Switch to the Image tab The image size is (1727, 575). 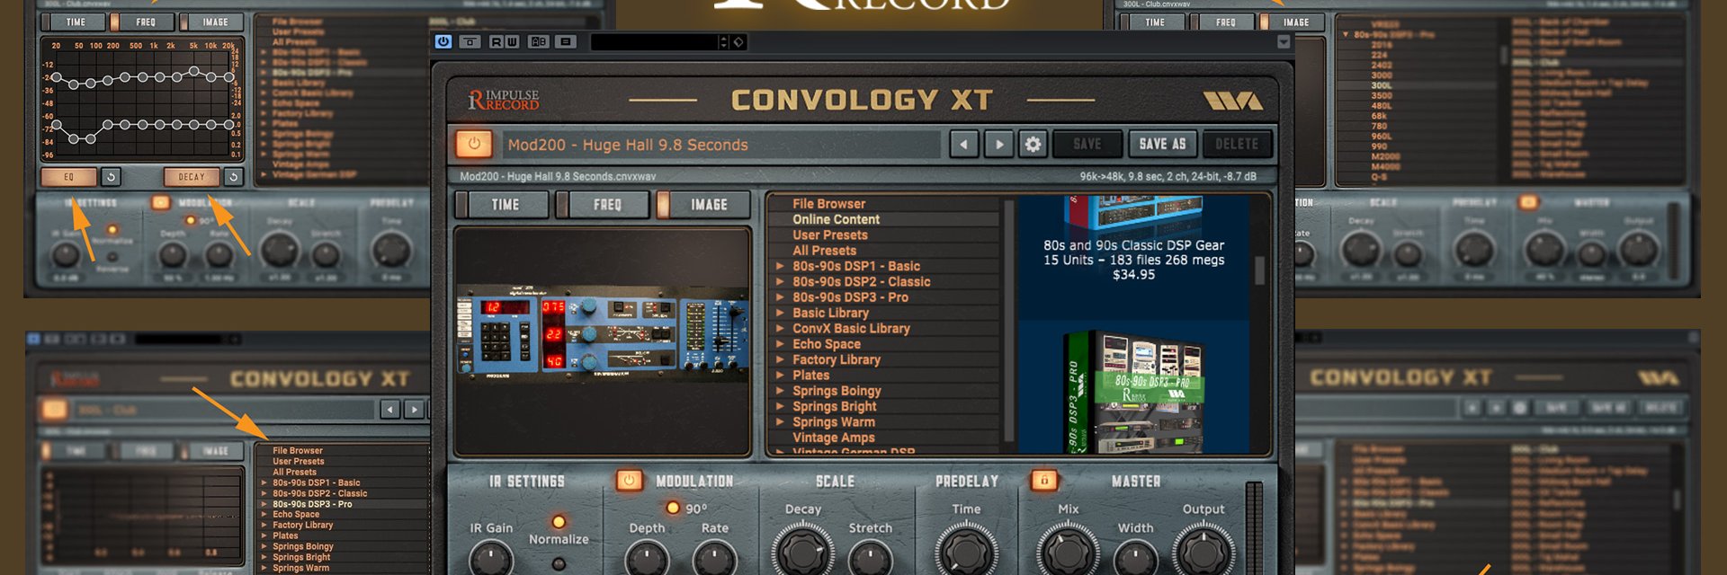(x=704, y=205)
